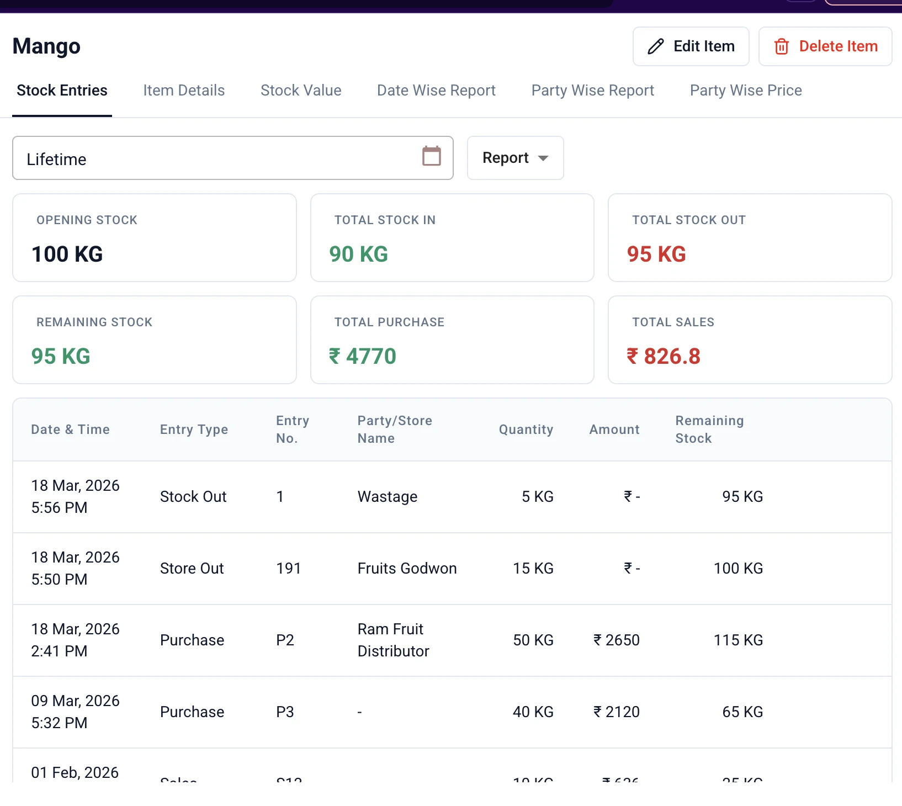Image resolution: width=902 pixels, height=806 pixels.
Task: View the Party Wise Price tab
Action: 746,90
